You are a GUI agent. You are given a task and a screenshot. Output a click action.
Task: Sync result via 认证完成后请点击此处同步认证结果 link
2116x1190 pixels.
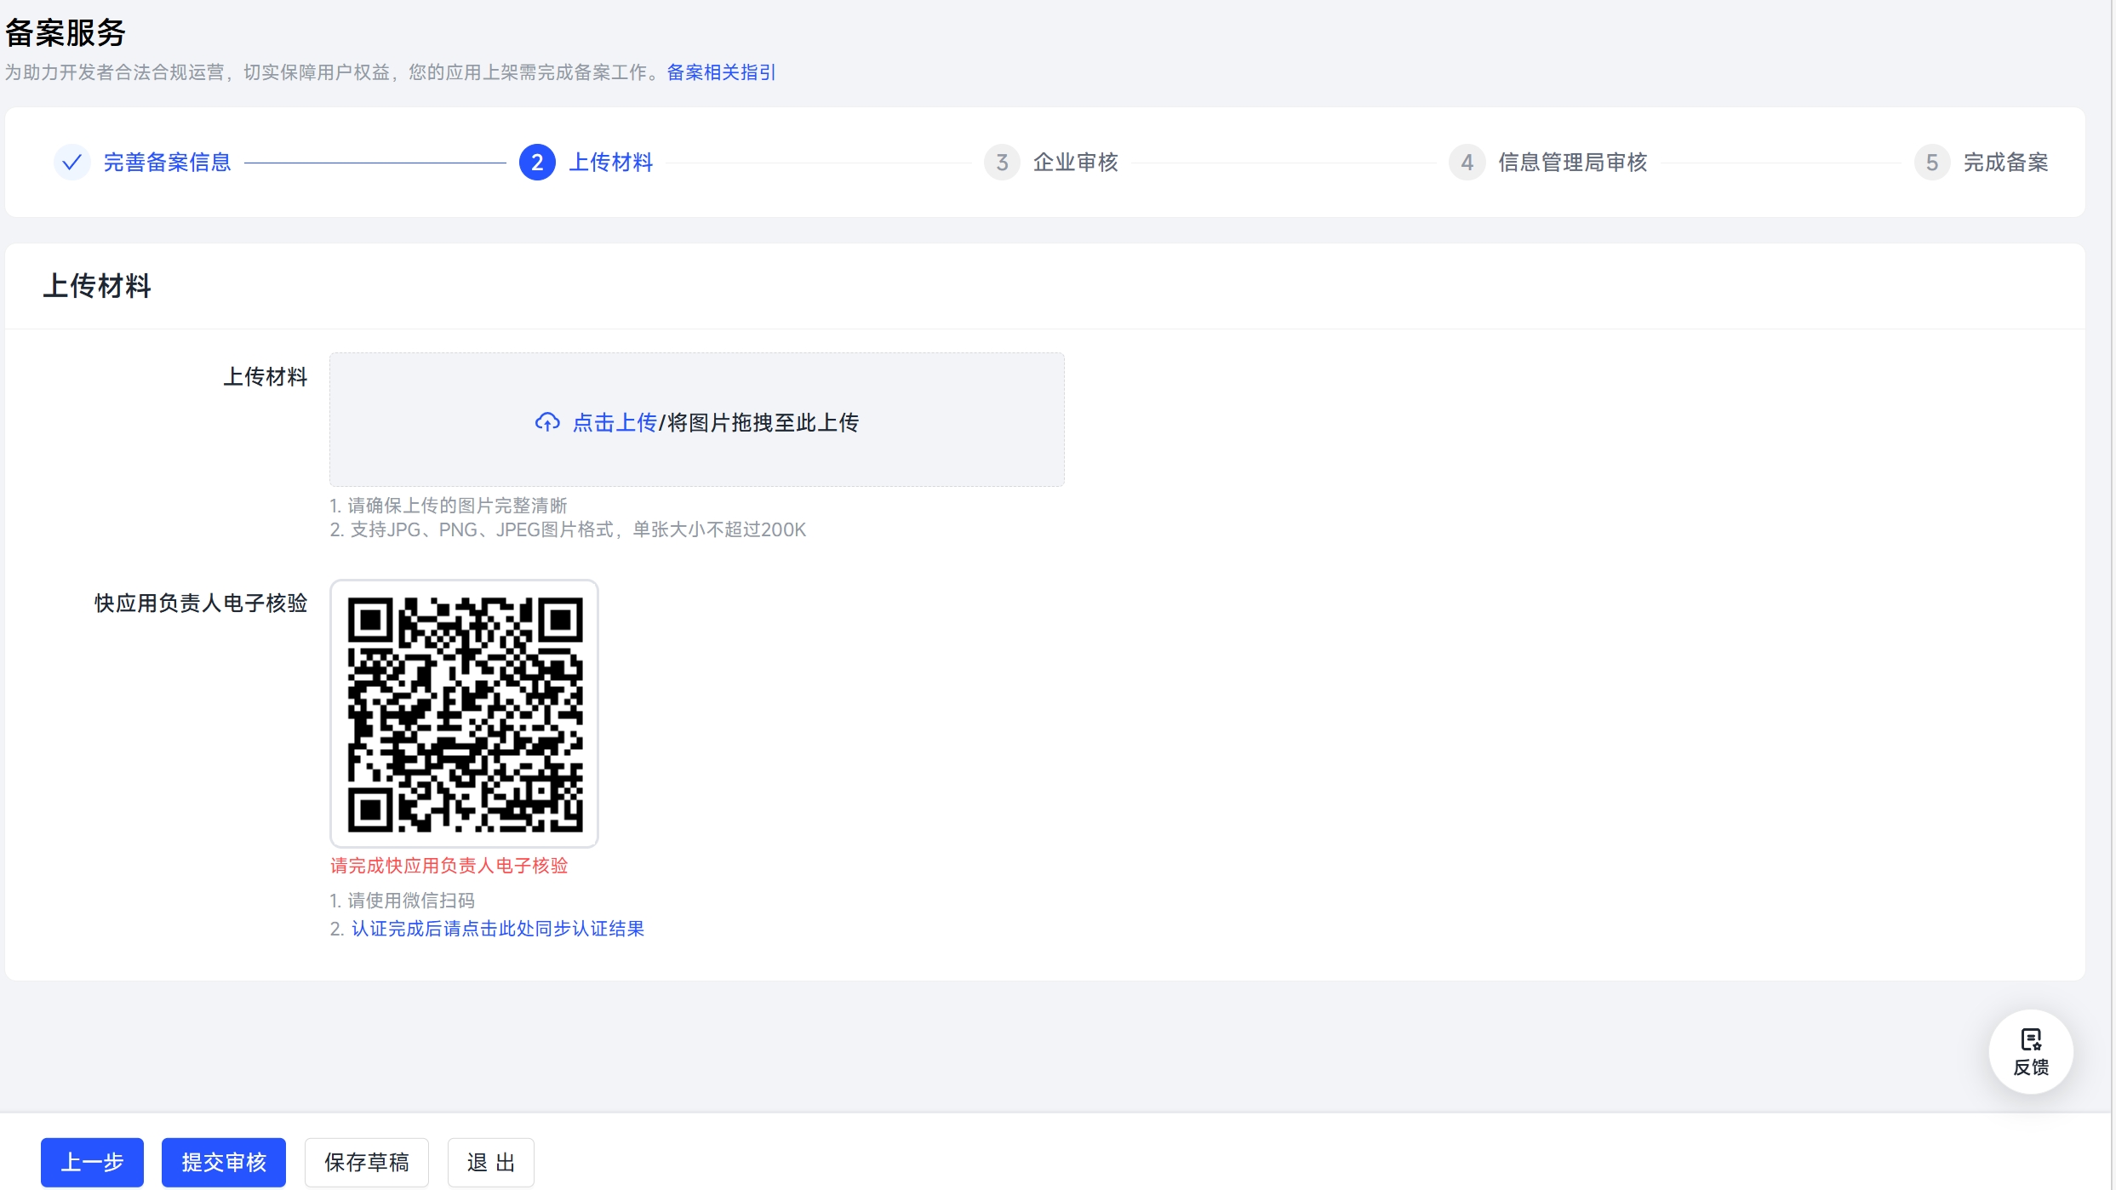click(x=498, y=929)
